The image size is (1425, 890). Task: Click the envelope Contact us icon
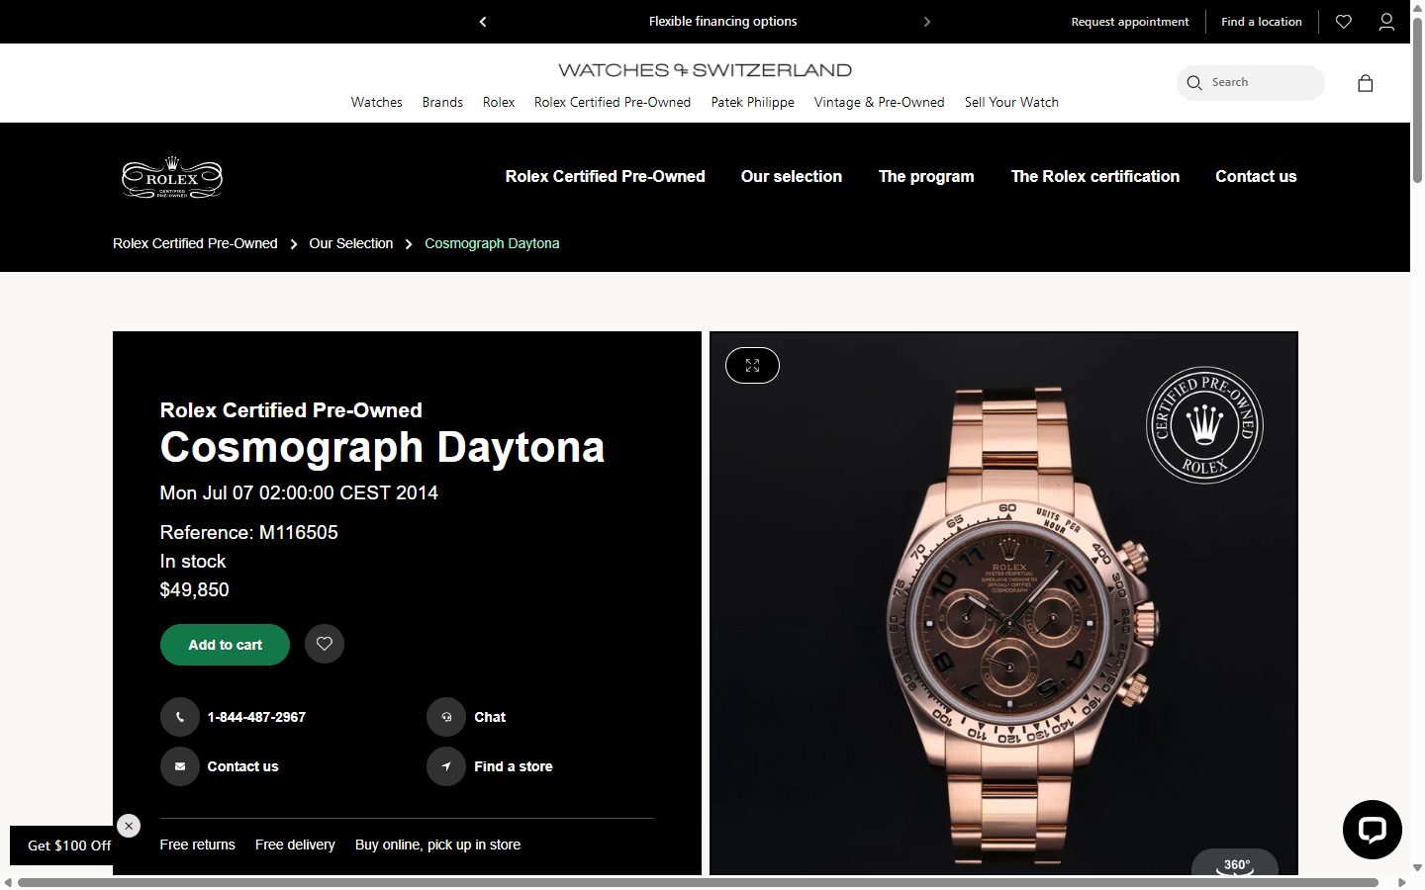tap(180, 766)
